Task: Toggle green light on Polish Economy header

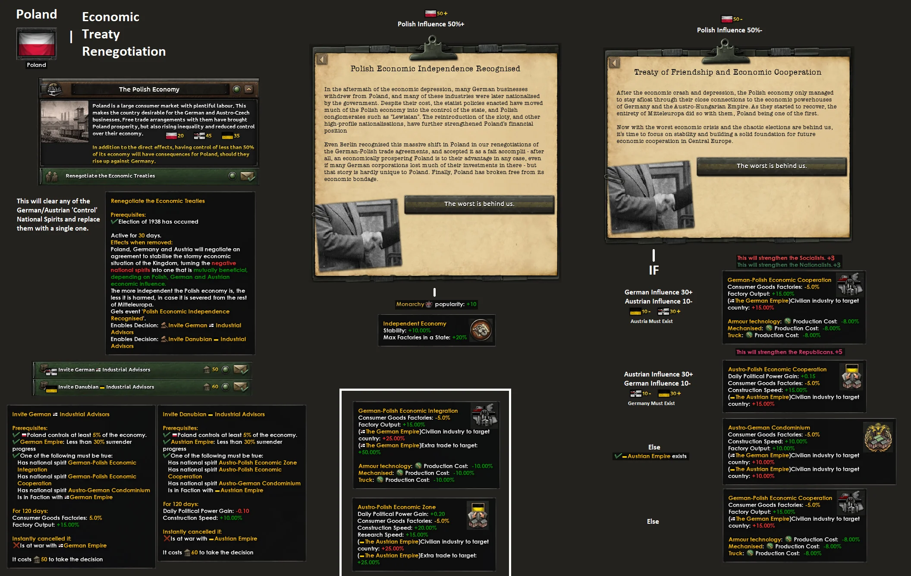Action: pyautogui.click(x=236, y=89)
